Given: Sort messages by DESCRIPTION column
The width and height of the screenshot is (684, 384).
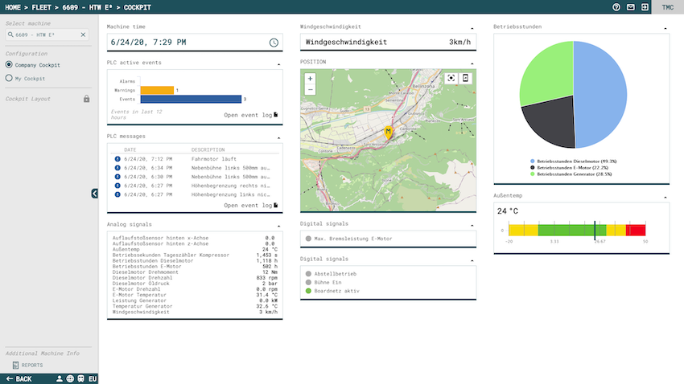Looking at the screenshot, I should 208,149.
